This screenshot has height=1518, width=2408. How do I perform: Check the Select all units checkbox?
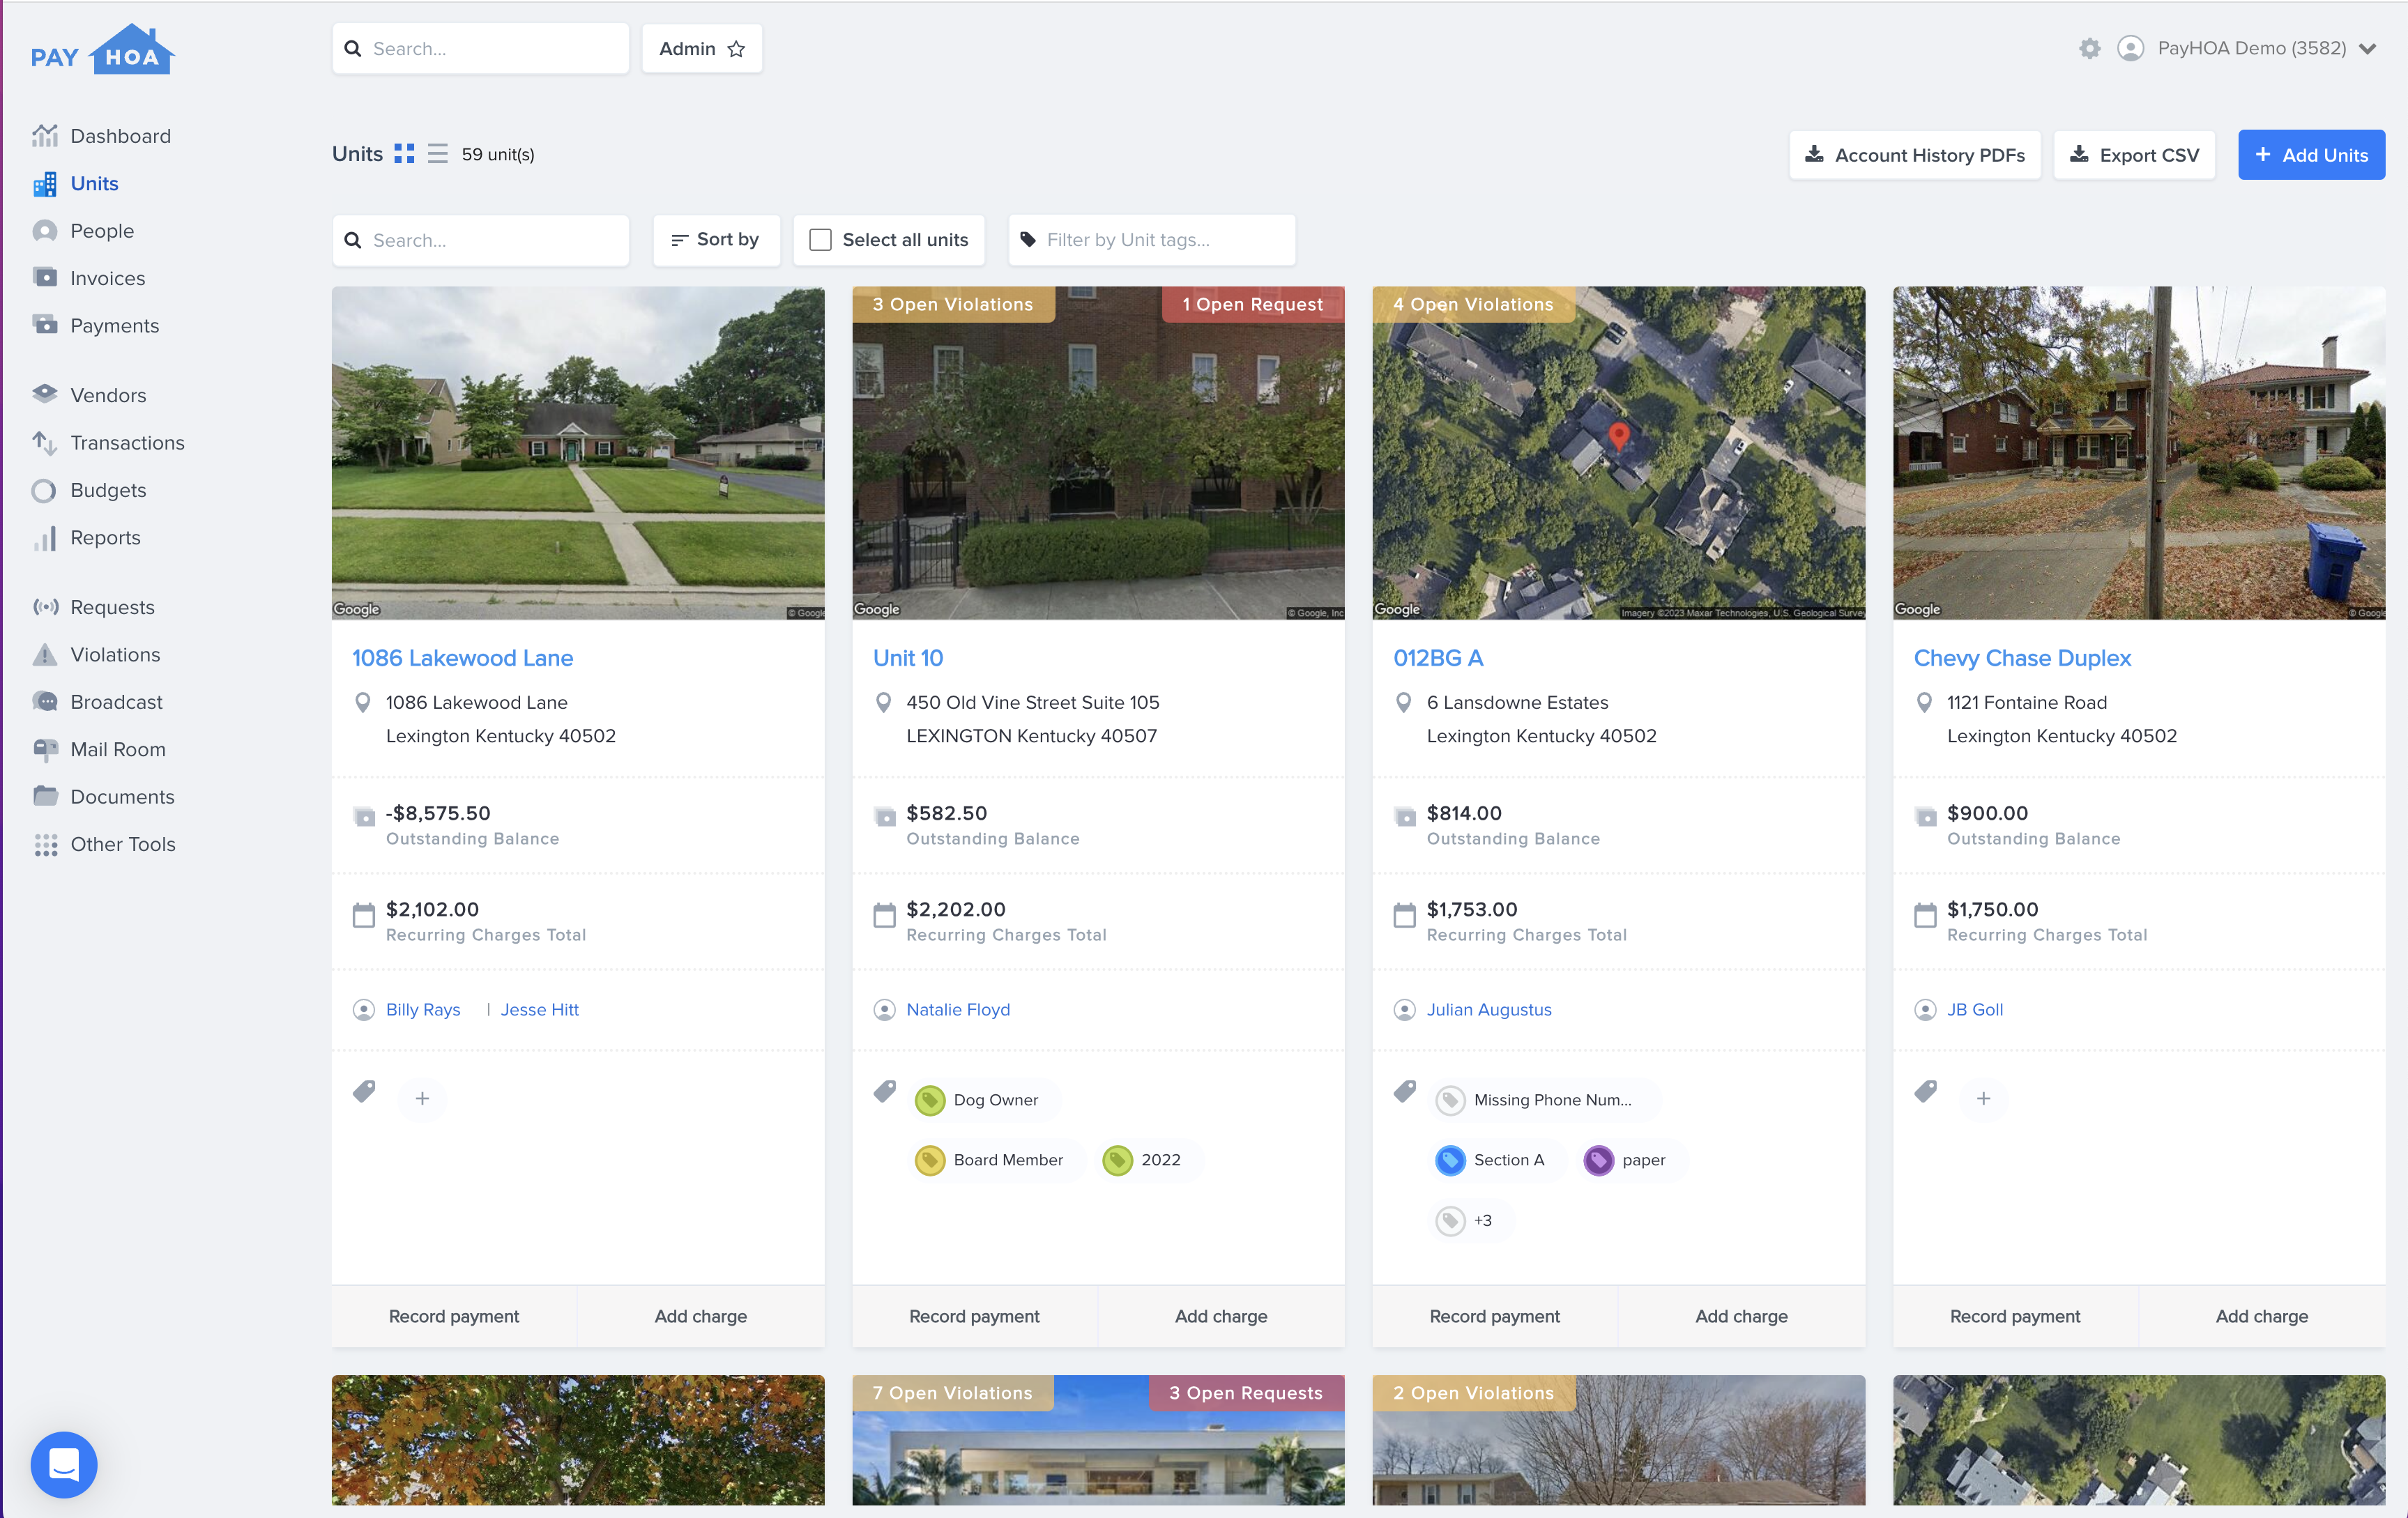click(x=820, y=239)
